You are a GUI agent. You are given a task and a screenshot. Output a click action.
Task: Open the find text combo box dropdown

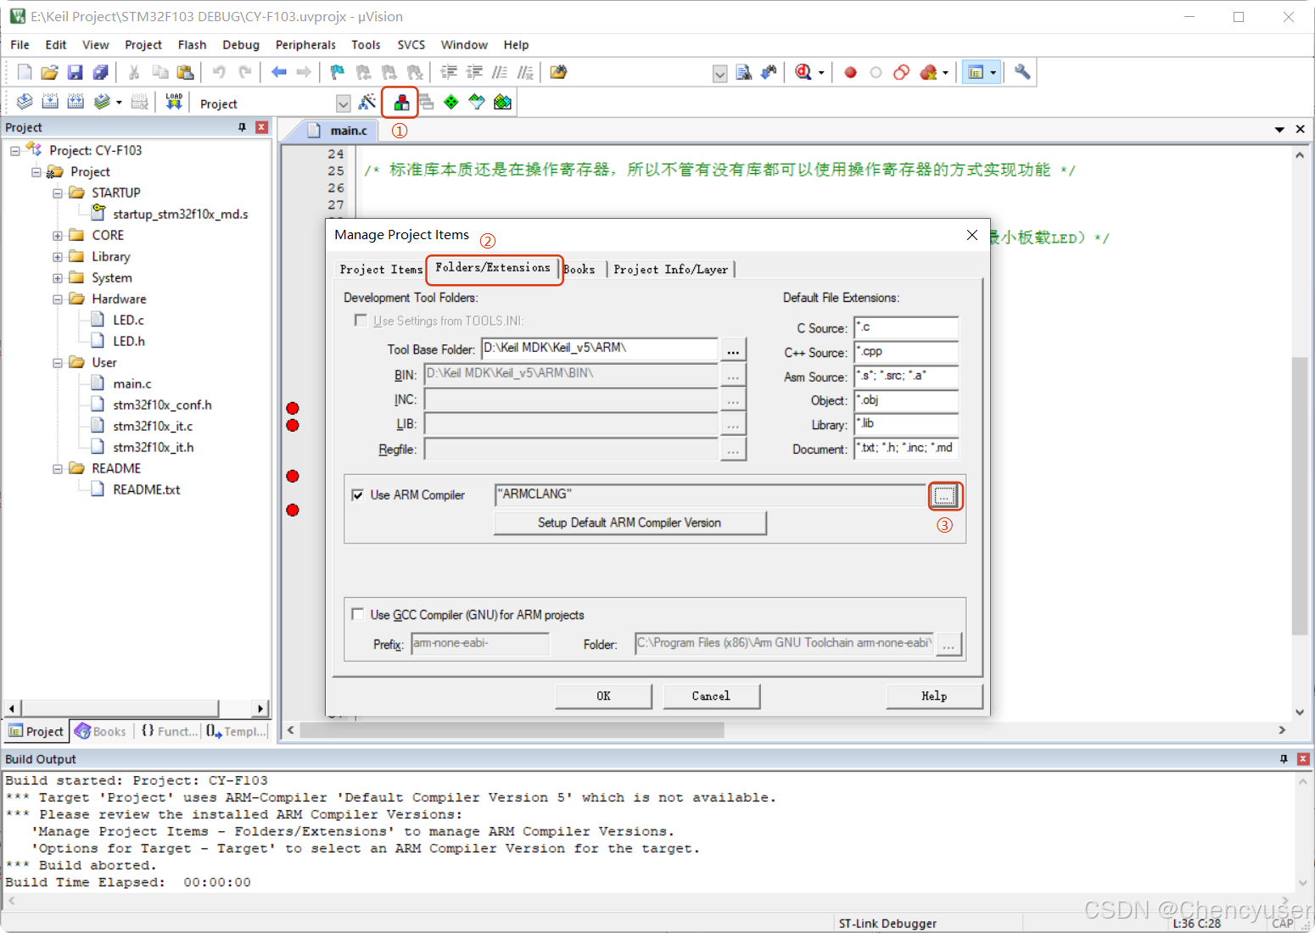click(x=719, y=74)
